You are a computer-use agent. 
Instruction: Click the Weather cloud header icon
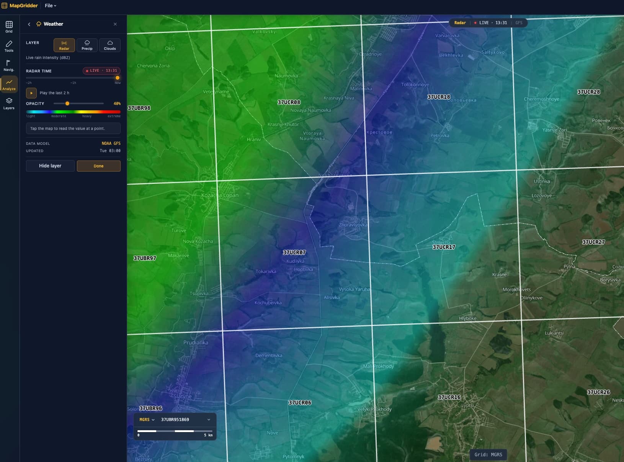click(39, 24)
